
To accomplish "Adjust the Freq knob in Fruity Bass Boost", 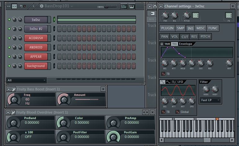I will click(x=14, y=100).
